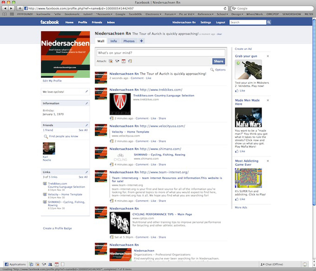Close the 'Made Men Made Here' ad
Screen dimensions: 316x271
(x=268, y=101)
